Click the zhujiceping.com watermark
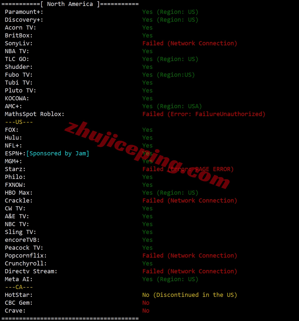Screen dimensions: 299x321 point(147,155)
